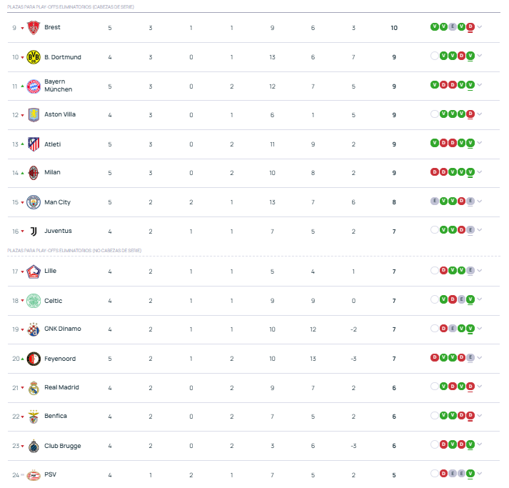Click the Celtic club crest icon
The height and width of the screenshot is (488, 509).
(34, 301)
